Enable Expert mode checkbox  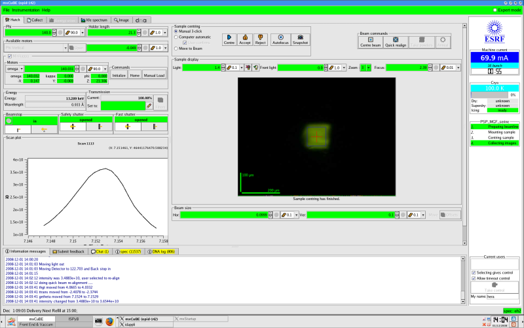[x=495, y=10]
